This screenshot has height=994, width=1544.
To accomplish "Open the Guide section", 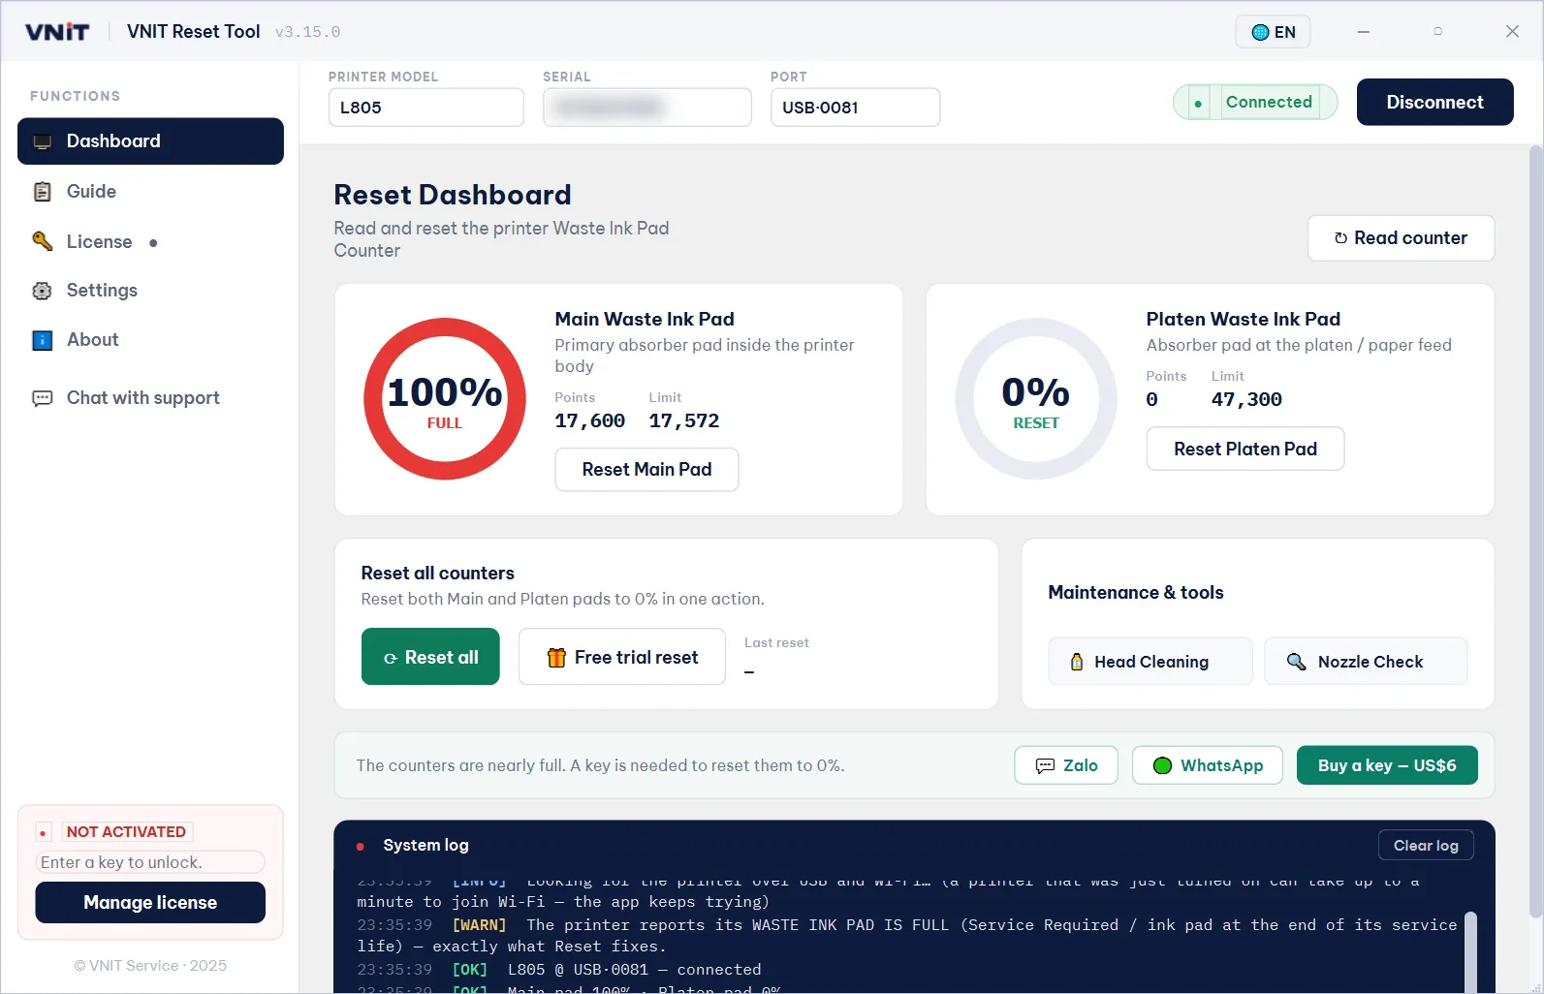I will coord(150,192).
